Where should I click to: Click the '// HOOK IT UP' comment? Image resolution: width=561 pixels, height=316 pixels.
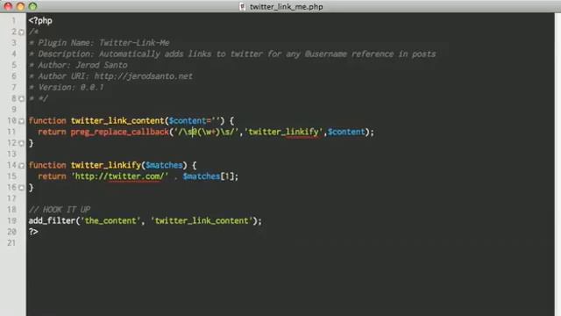pyautogui.click(x=60, y=210)
